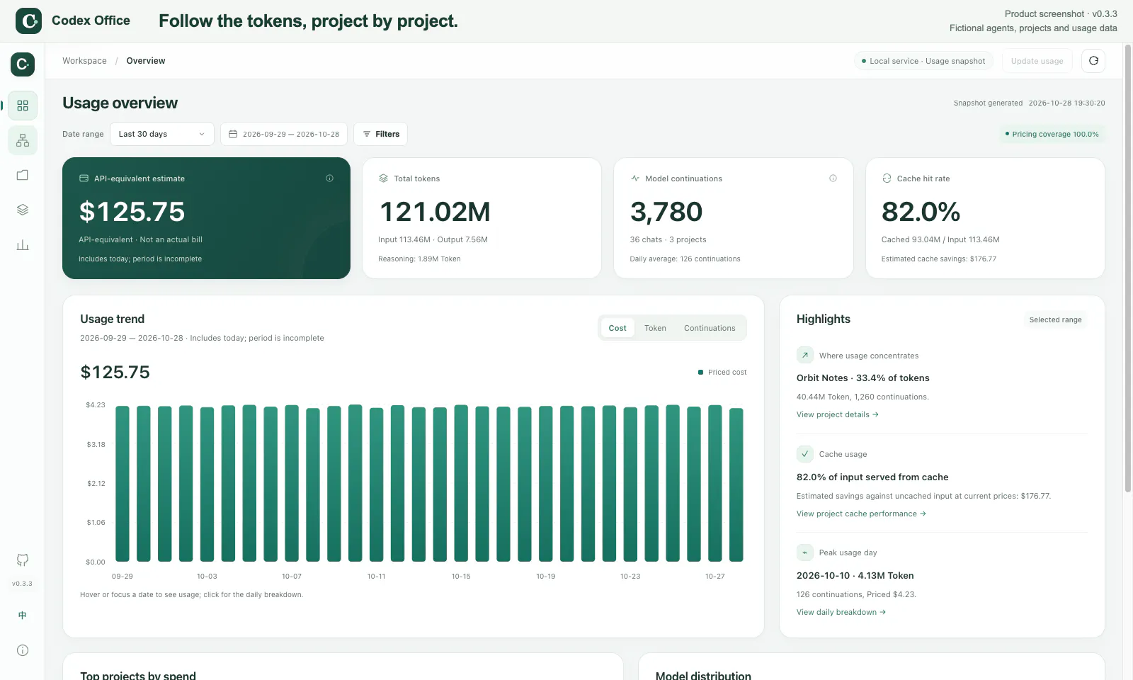1133x680 pixels.
Task: Click the Peak usage day icon
Action: [x=805, y=552]
